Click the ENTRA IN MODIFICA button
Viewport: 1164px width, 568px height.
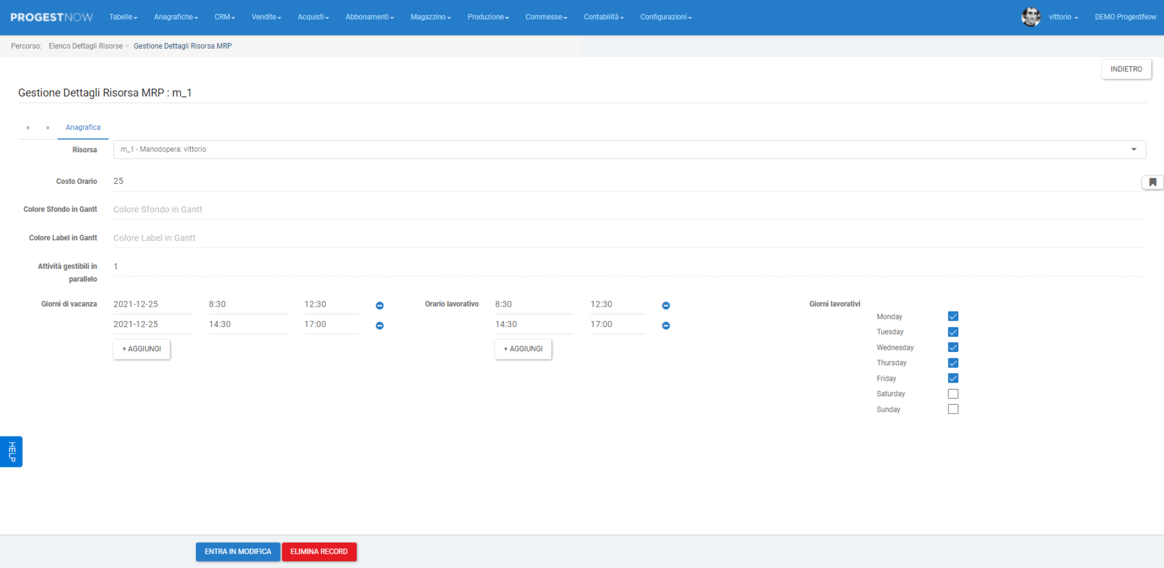(x=238, y=552)
